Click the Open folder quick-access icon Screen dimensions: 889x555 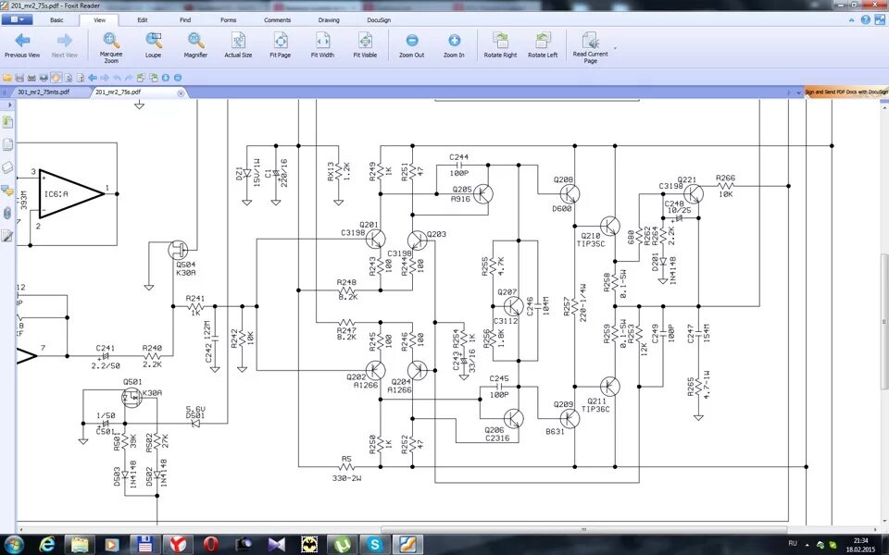point(6,78)
